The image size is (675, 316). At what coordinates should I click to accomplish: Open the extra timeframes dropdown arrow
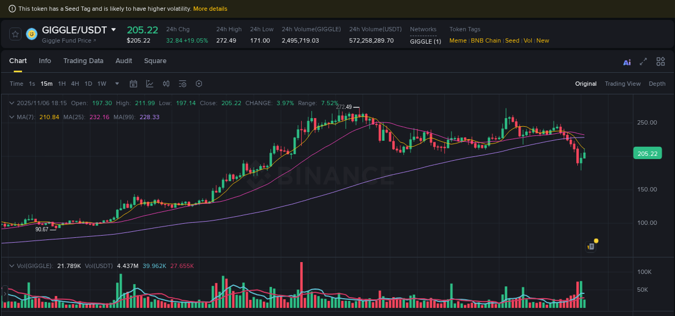click(117, 84)
